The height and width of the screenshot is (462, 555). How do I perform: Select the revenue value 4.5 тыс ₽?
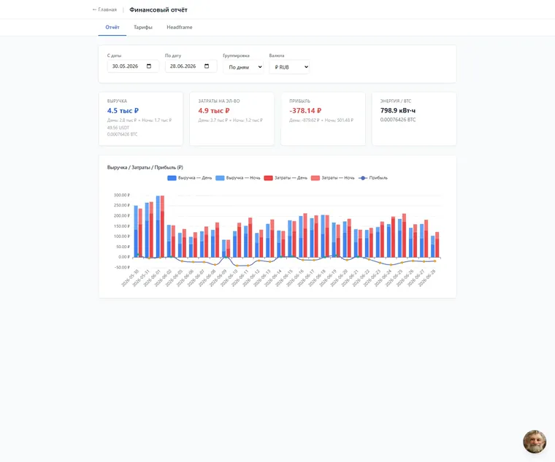(x=123, y=111)
